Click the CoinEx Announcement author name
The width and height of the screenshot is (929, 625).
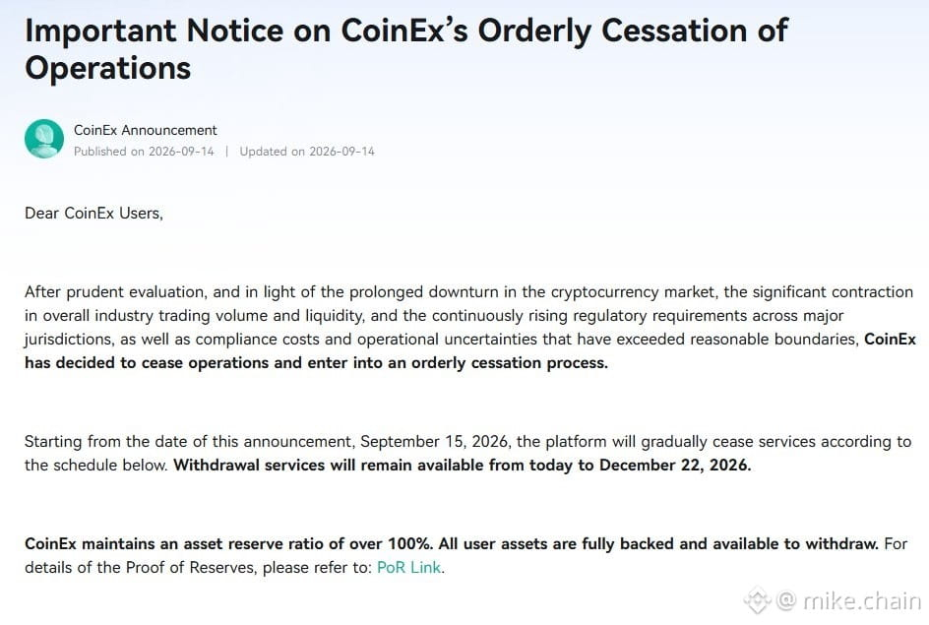pyautogui.click(x=146, y=130)
